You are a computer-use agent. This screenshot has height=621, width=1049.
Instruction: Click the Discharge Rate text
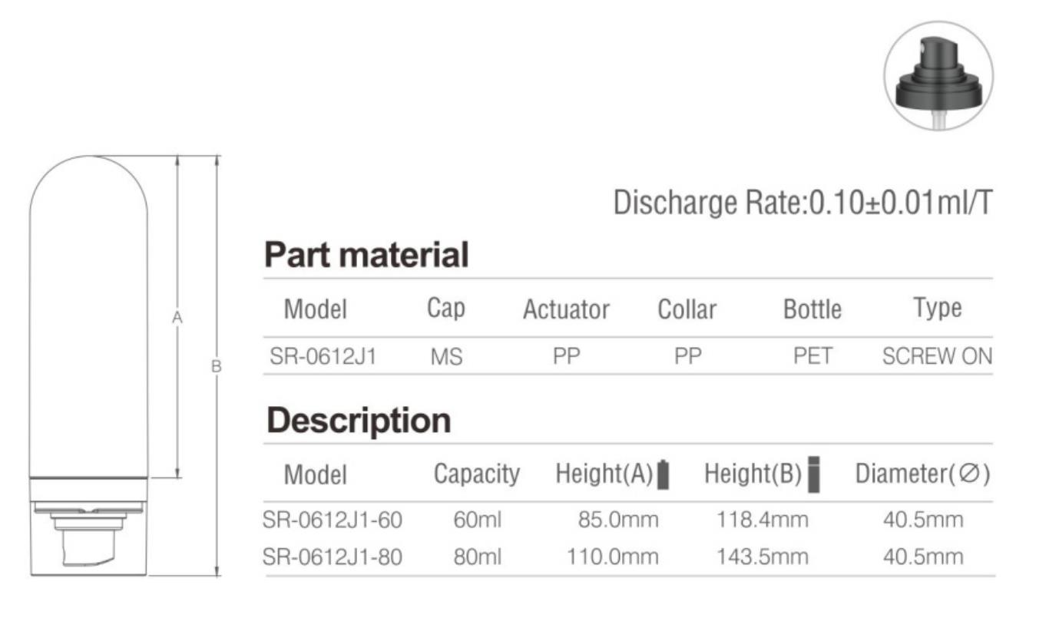(803, 203)
